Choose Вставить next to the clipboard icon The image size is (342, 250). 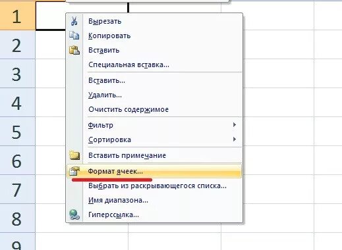click(x=154, y=50)
